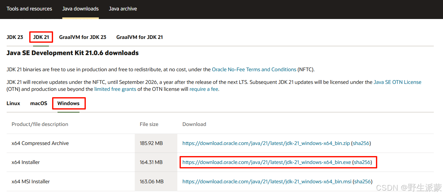The height and width of the screenshot is (195, 443).
Task: Click the 185.92 MB file size
Action: [151, 143]
